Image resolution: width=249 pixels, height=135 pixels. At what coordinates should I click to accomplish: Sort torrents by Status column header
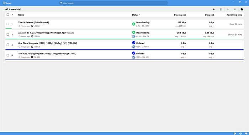pyautogui.click(x=136, y=15)
